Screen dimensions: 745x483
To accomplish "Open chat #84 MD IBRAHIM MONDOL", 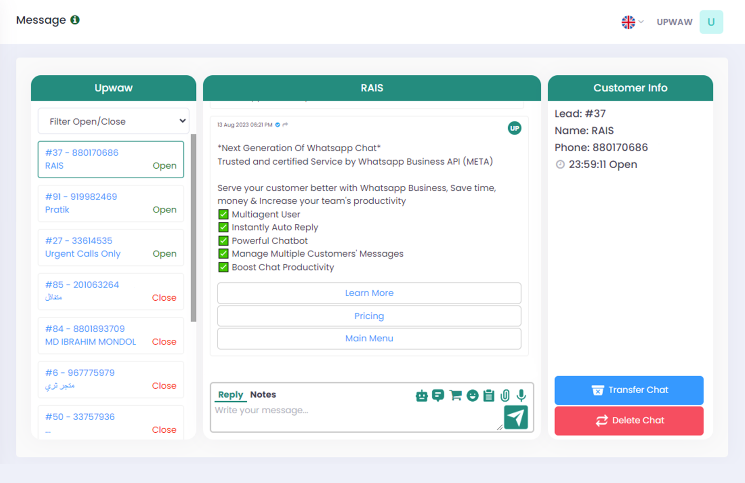I will click(x=111, y=336).
